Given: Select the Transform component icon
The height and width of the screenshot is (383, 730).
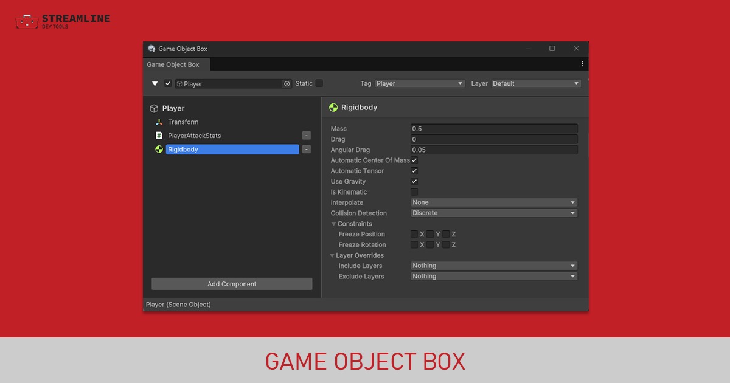Looking at the screenshot, I should [x=158, y=122].
